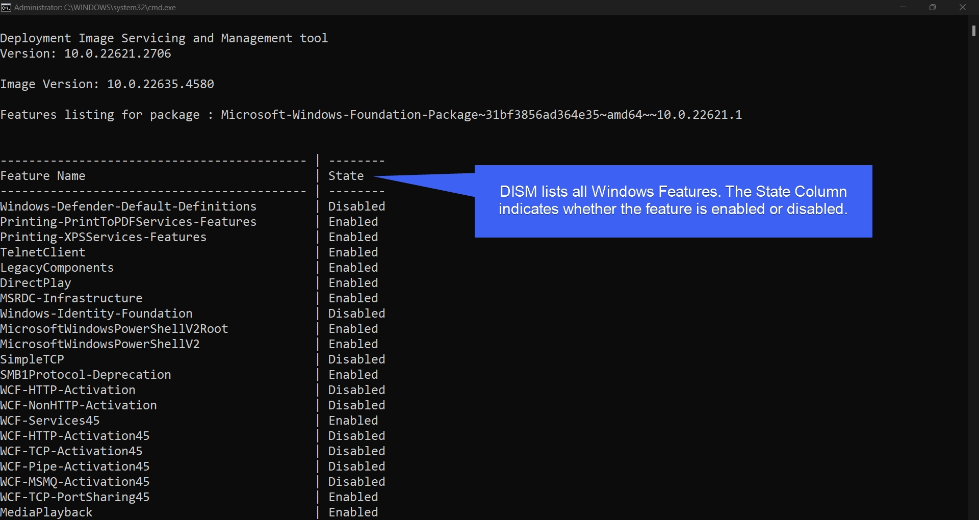Click the Disabled state of Windows-Defender-Default-Definitions
Screen dimensions: 979x520
(357, 206)
